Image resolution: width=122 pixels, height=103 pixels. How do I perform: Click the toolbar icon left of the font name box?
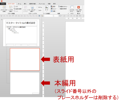tap(42, 16)
